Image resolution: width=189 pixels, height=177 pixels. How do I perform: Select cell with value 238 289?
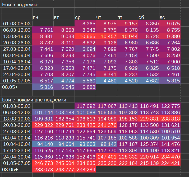85,170
